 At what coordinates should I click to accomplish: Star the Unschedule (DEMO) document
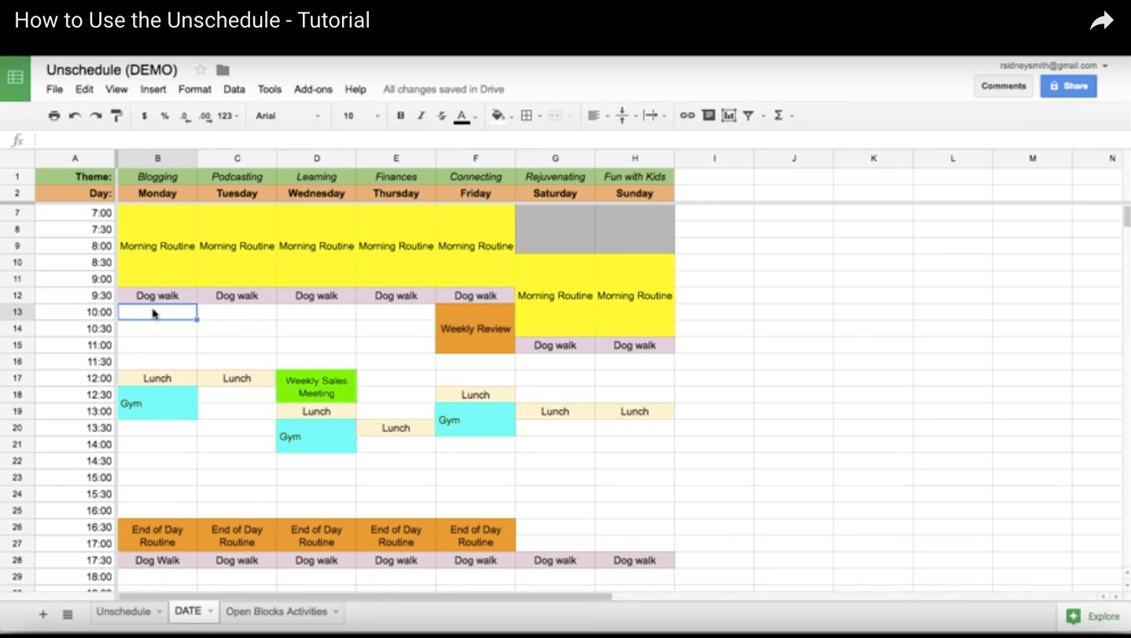tap(201, 70)
